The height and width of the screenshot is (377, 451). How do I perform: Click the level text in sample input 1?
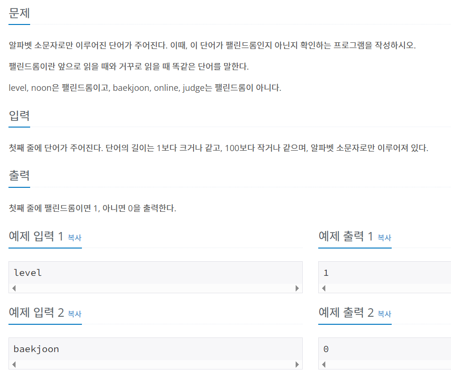[x=28, y=273]
